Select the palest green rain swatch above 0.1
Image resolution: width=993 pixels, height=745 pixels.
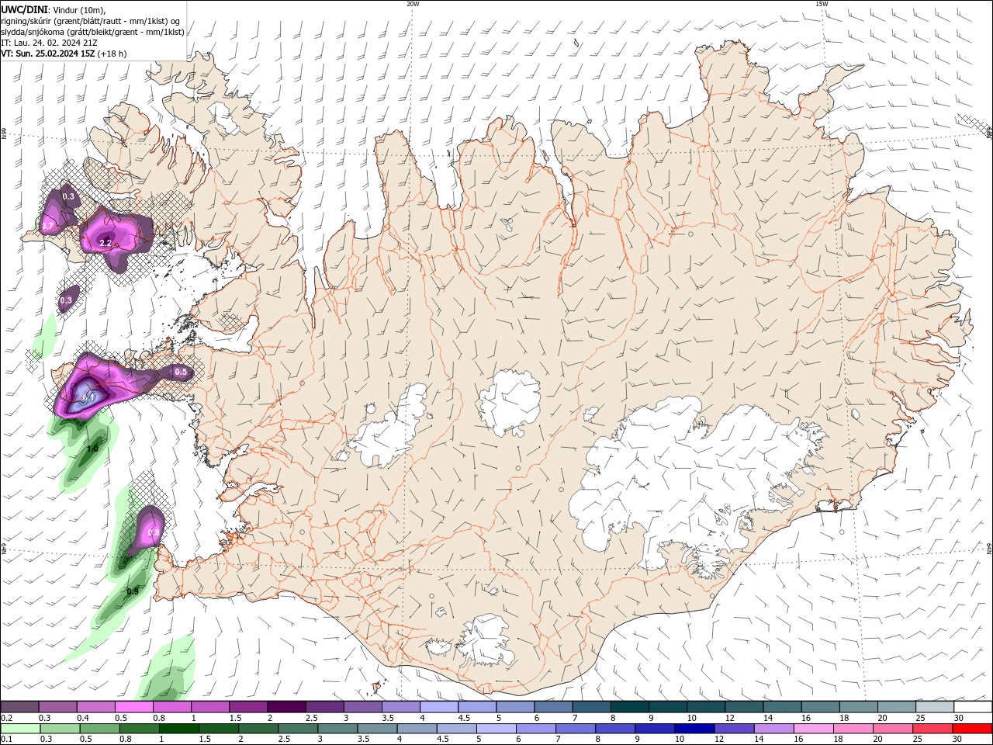(20, 729)
